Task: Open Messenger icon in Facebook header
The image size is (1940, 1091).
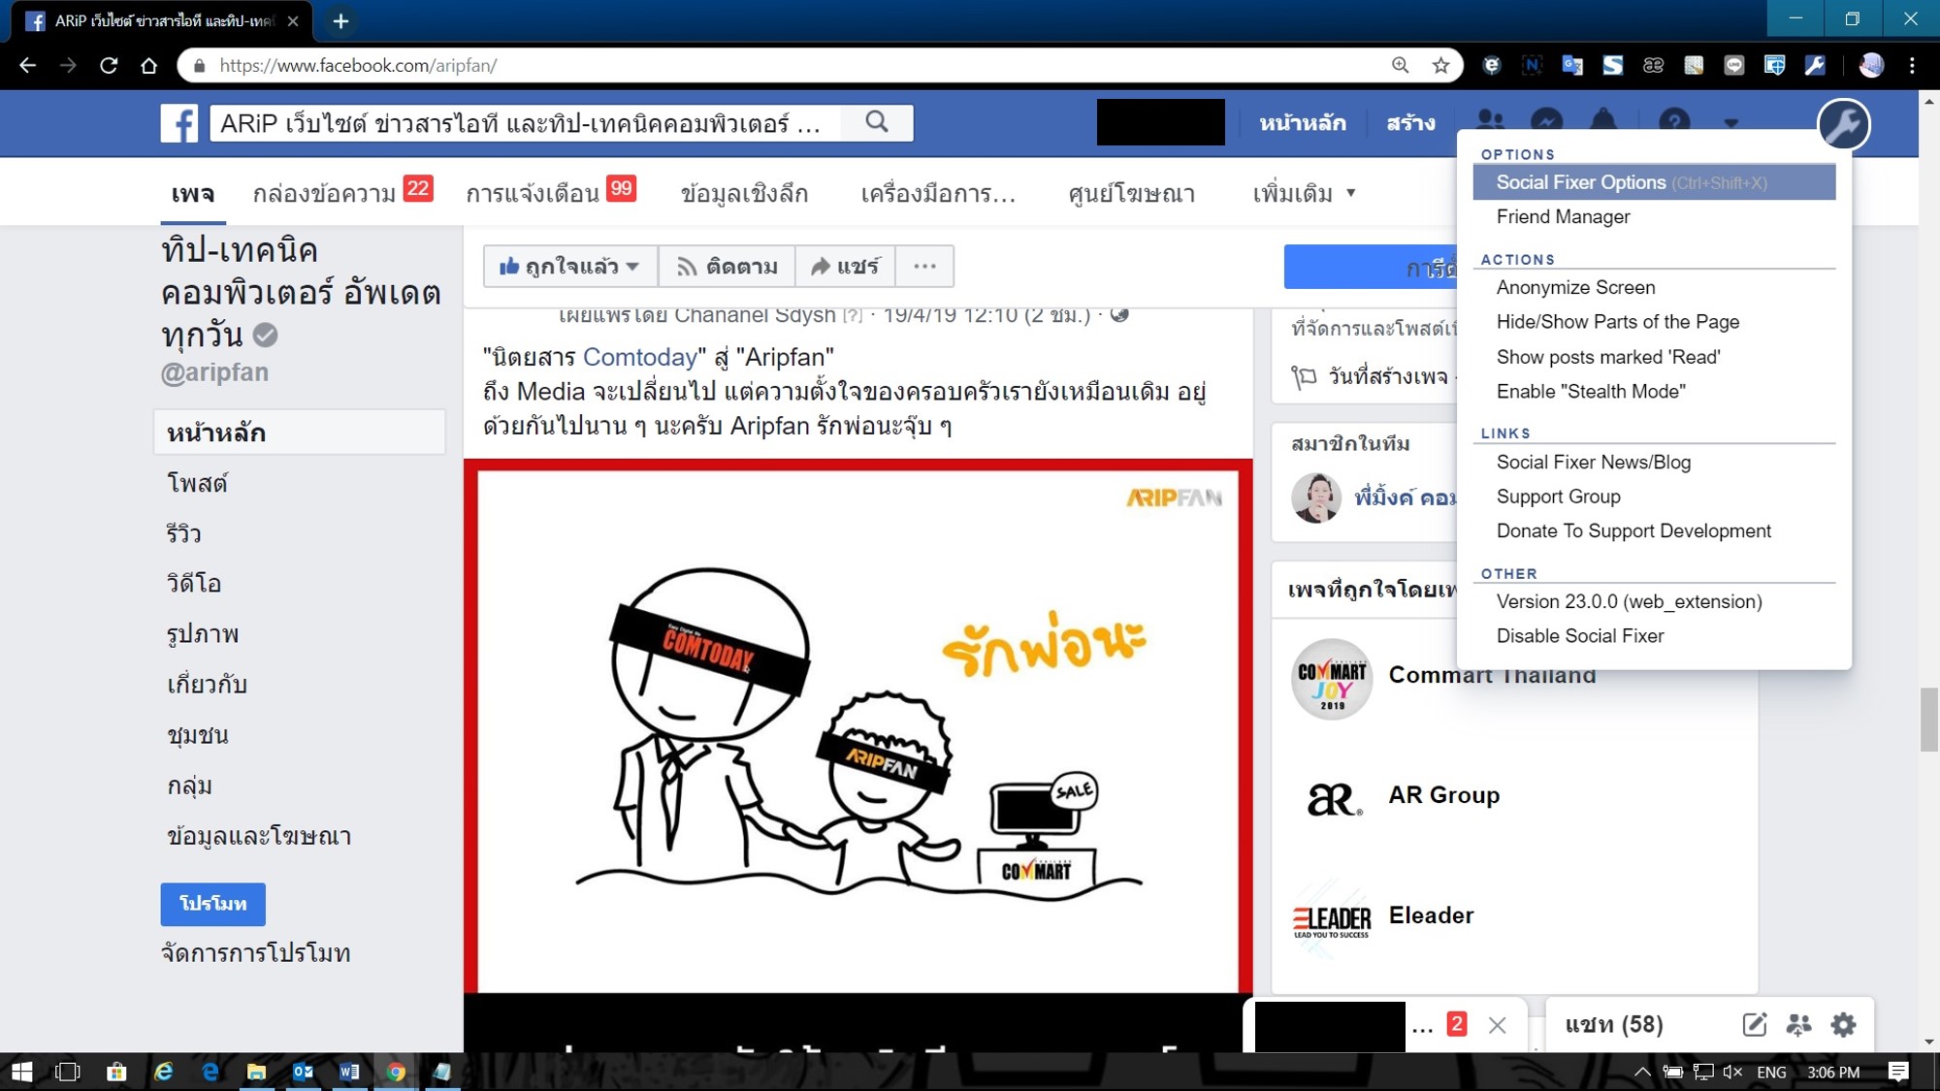Action: 1546,122
